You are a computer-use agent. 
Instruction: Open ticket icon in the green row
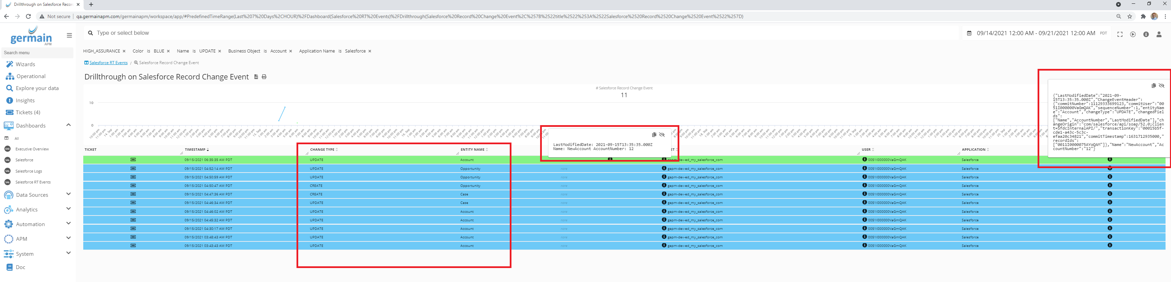click(133, 159)
